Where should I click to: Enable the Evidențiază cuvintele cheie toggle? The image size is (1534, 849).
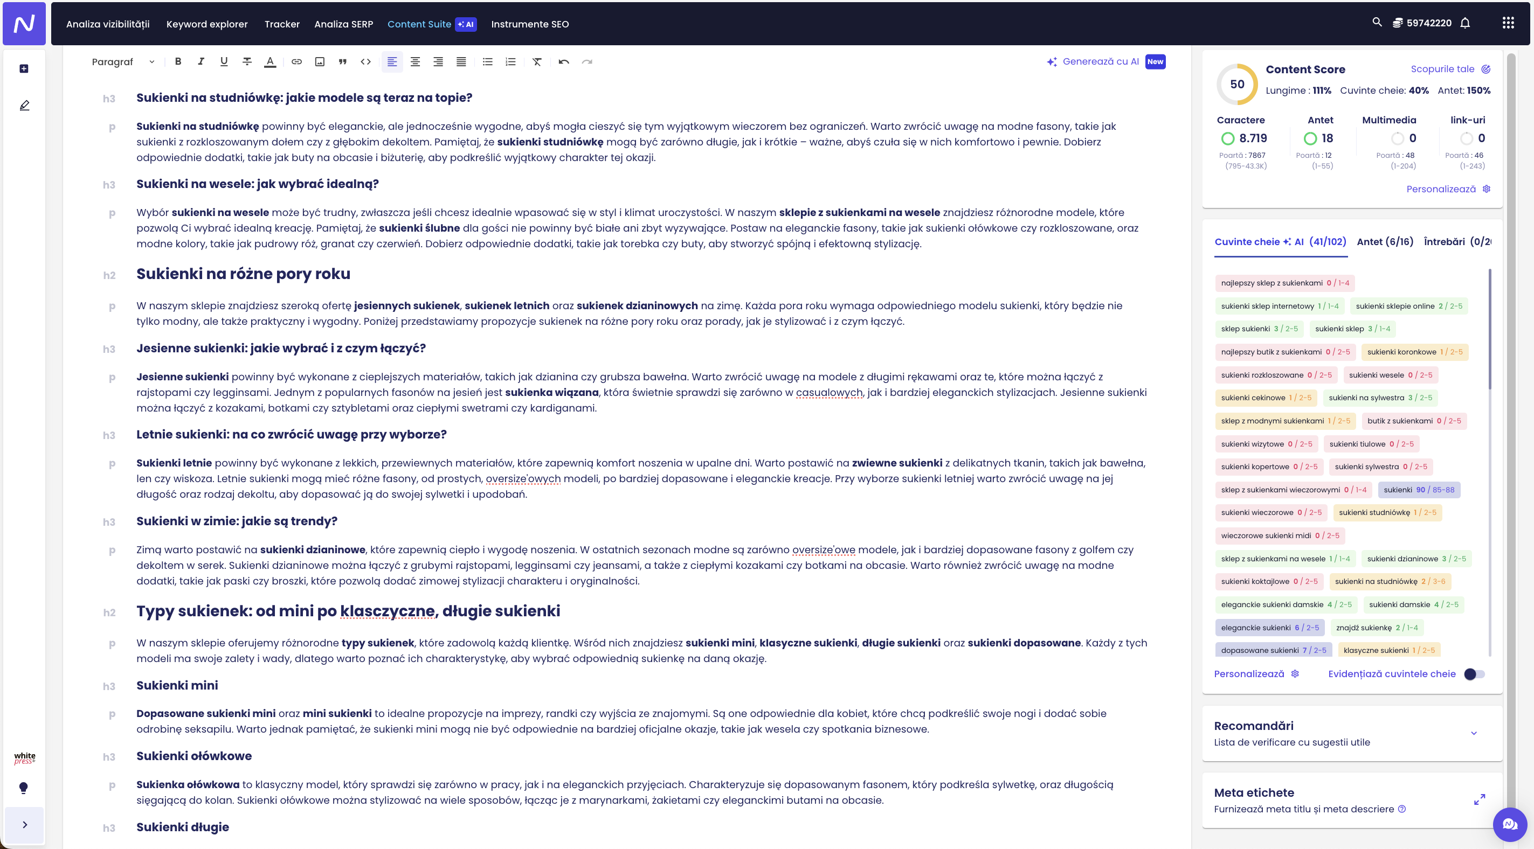coord(1475,674)
